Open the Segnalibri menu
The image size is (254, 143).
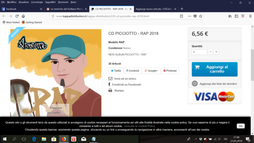pyautogui.click(x=50, y=2)
